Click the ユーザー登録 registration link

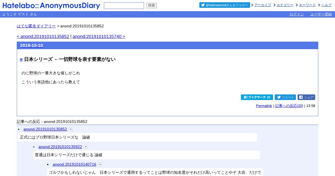(321, 14)
